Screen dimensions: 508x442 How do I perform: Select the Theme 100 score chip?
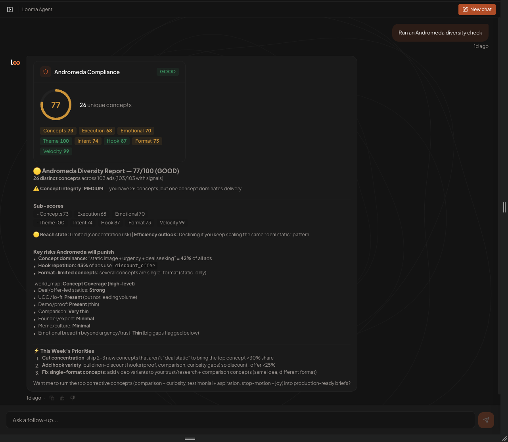(56, 141)
